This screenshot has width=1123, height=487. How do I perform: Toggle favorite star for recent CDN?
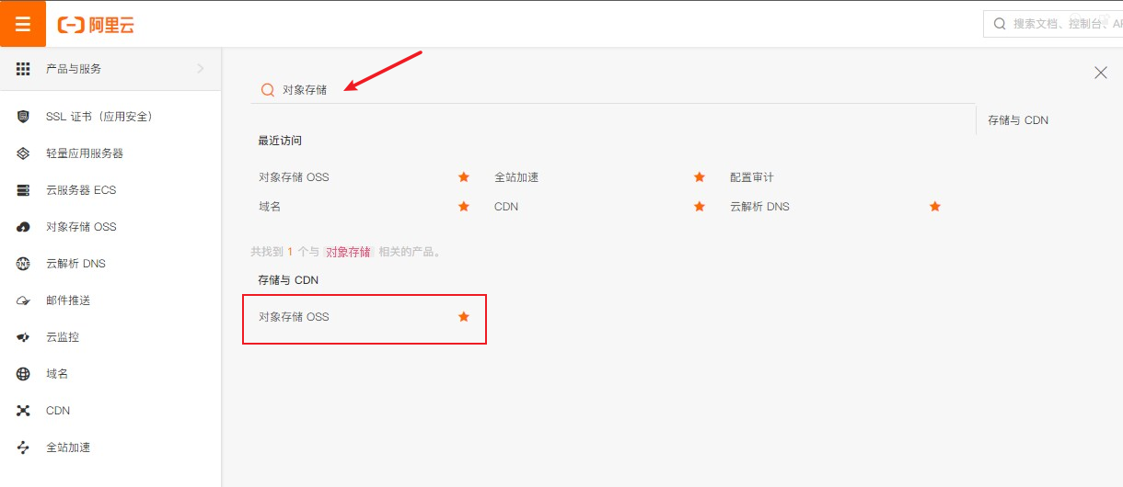point(700,206)
